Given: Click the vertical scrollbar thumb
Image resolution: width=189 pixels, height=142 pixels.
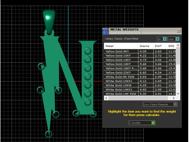Looking at the screenshot, I should (178, 56).
